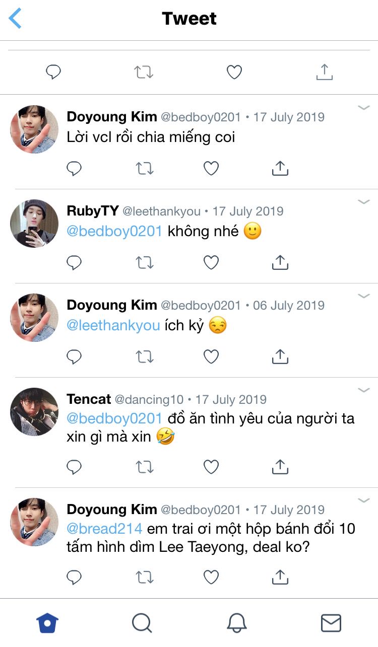
Task: Open the Notifications bell tab
Action: coord(236,623)
